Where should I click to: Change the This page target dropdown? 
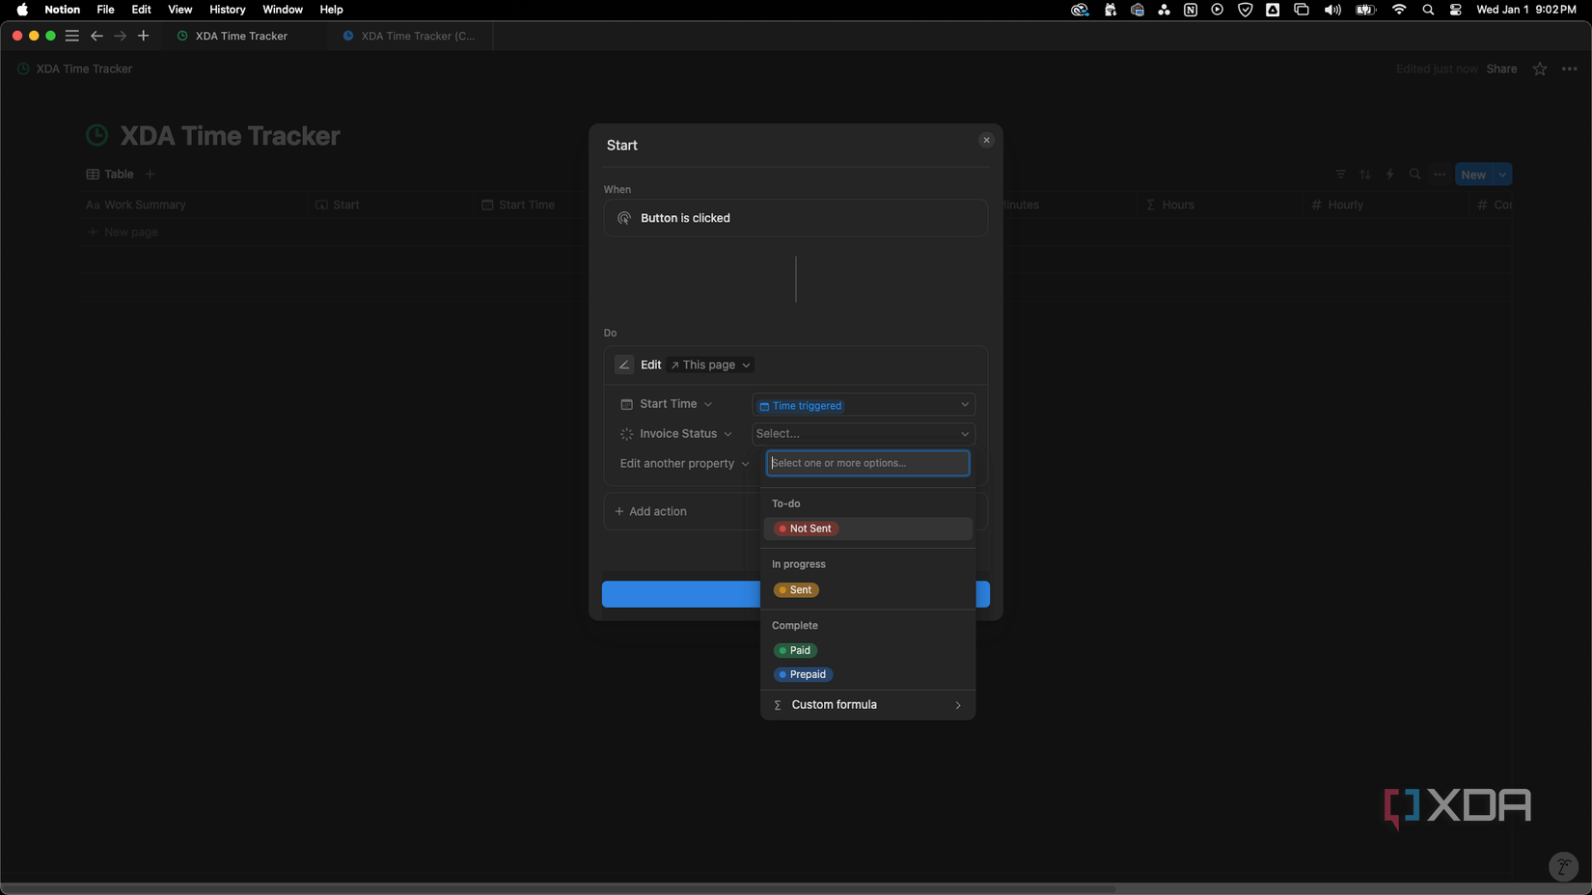pos(711,365)
